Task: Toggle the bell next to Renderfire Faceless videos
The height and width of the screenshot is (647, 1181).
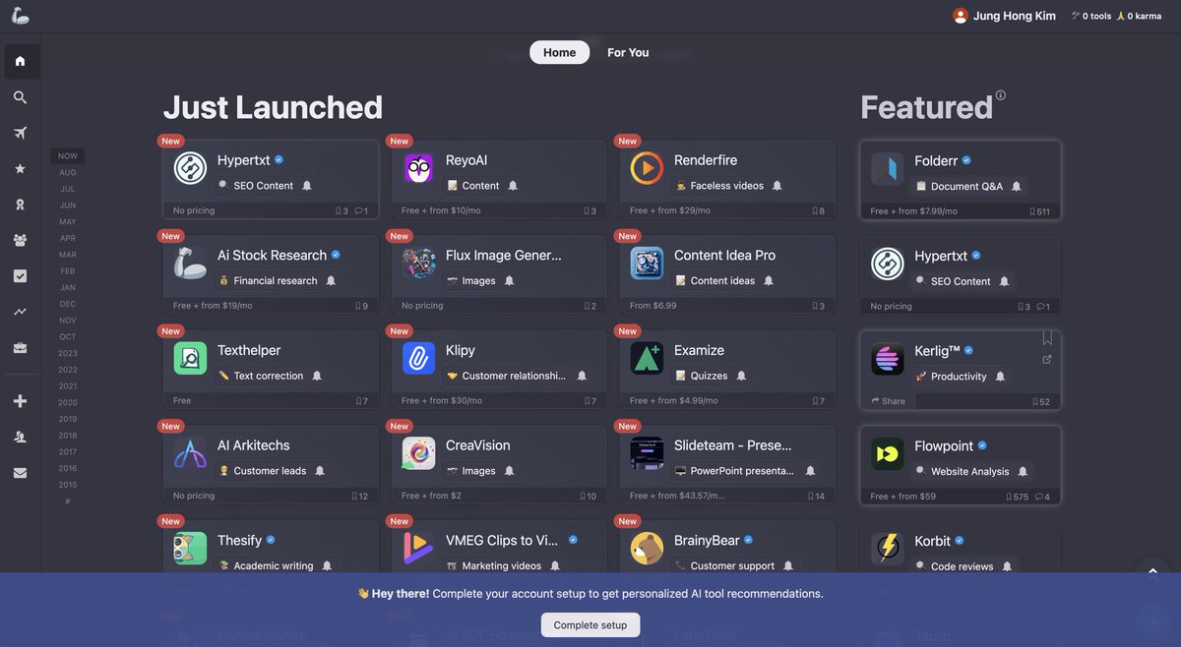Action: 777,185
